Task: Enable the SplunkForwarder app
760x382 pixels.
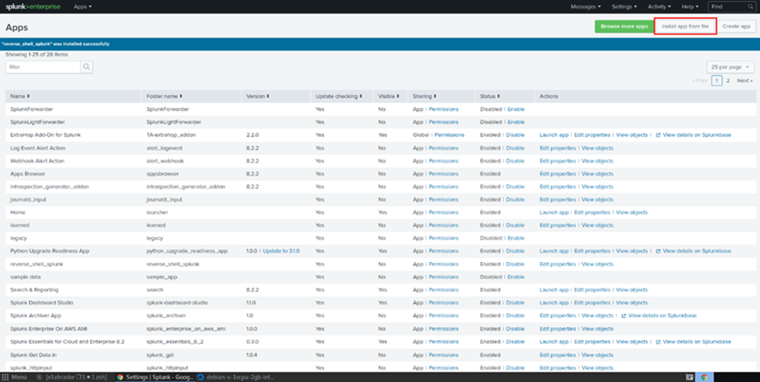Action: point(516,110)
